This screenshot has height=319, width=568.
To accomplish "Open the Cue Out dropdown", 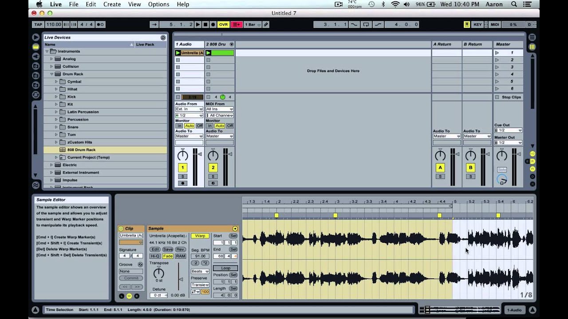I will [x=509, y=130].
